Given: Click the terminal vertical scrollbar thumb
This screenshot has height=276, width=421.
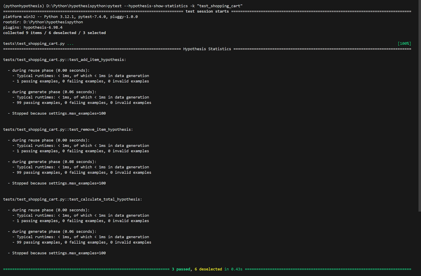Looking at the screenshot, I should click(419, 105).
